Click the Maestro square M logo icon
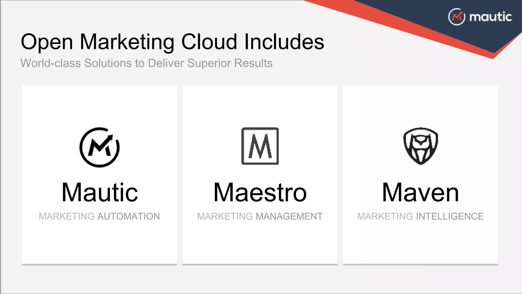 tap(260, 146)
